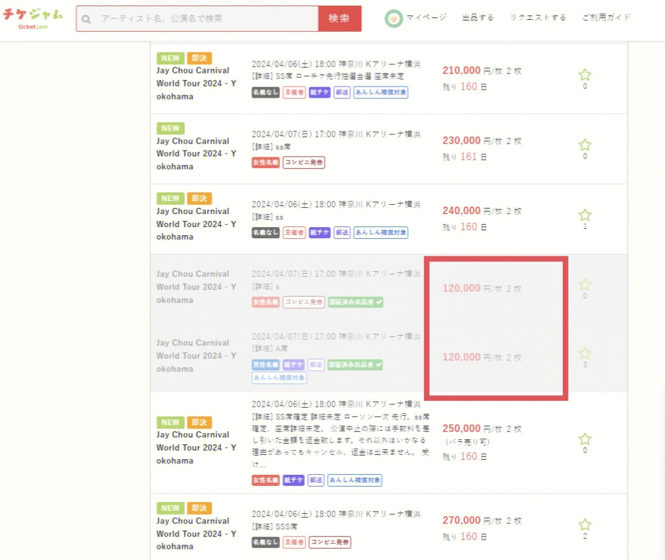Open the Jay Chou Carnival title of the 230,000 yen listing
The width and height of the screenshot is (665, 560).
196,154
